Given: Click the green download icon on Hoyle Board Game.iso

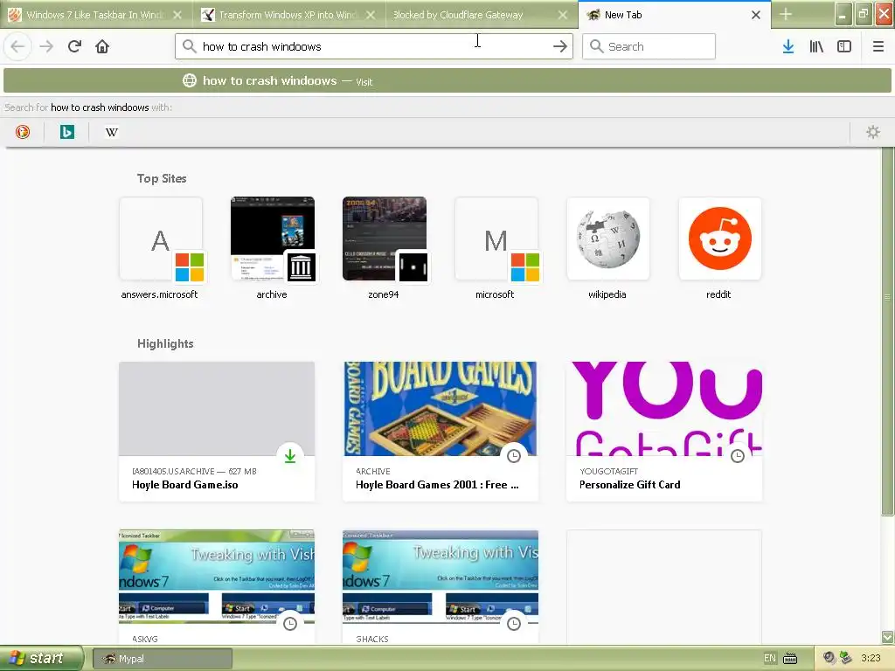Looking at the screenshot, I should tap(290, 456).
